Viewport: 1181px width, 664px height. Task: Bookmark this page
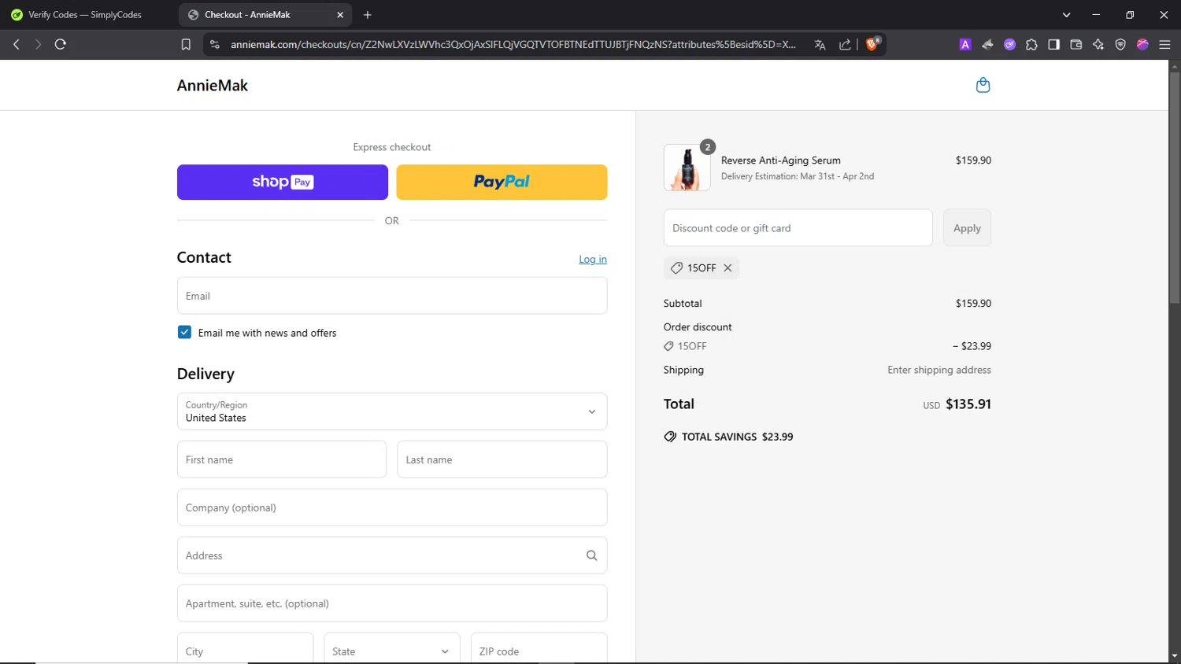pos(186,45)
